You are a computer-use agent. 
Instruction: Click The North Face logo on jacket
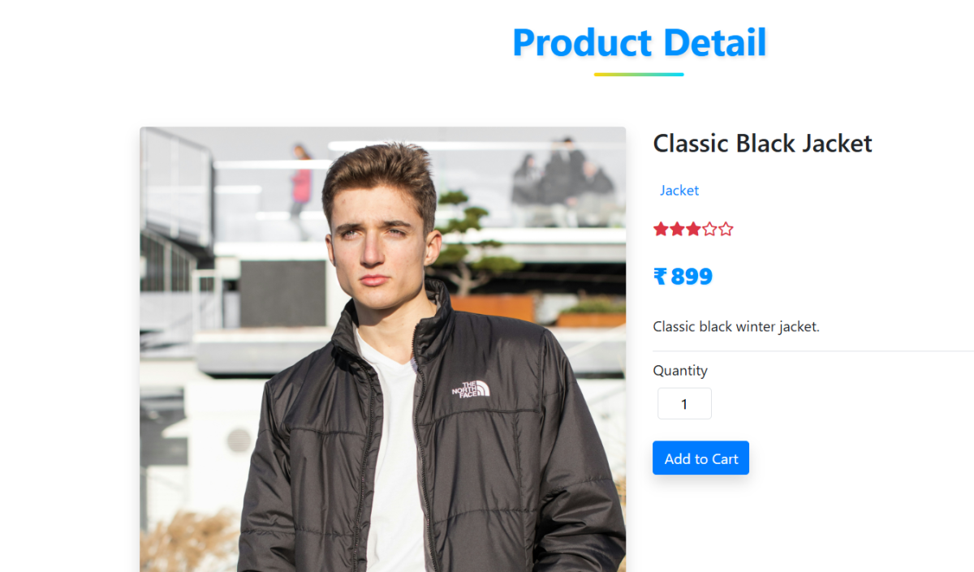tap(471, 389)
